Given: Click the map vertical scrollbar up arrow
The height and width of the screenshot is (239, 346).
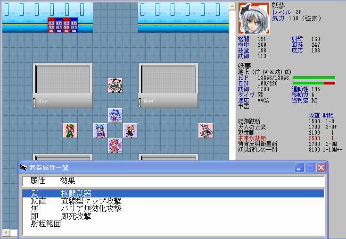Looking at the screenshot, I should pyautogui.click(x=232, y=6).
